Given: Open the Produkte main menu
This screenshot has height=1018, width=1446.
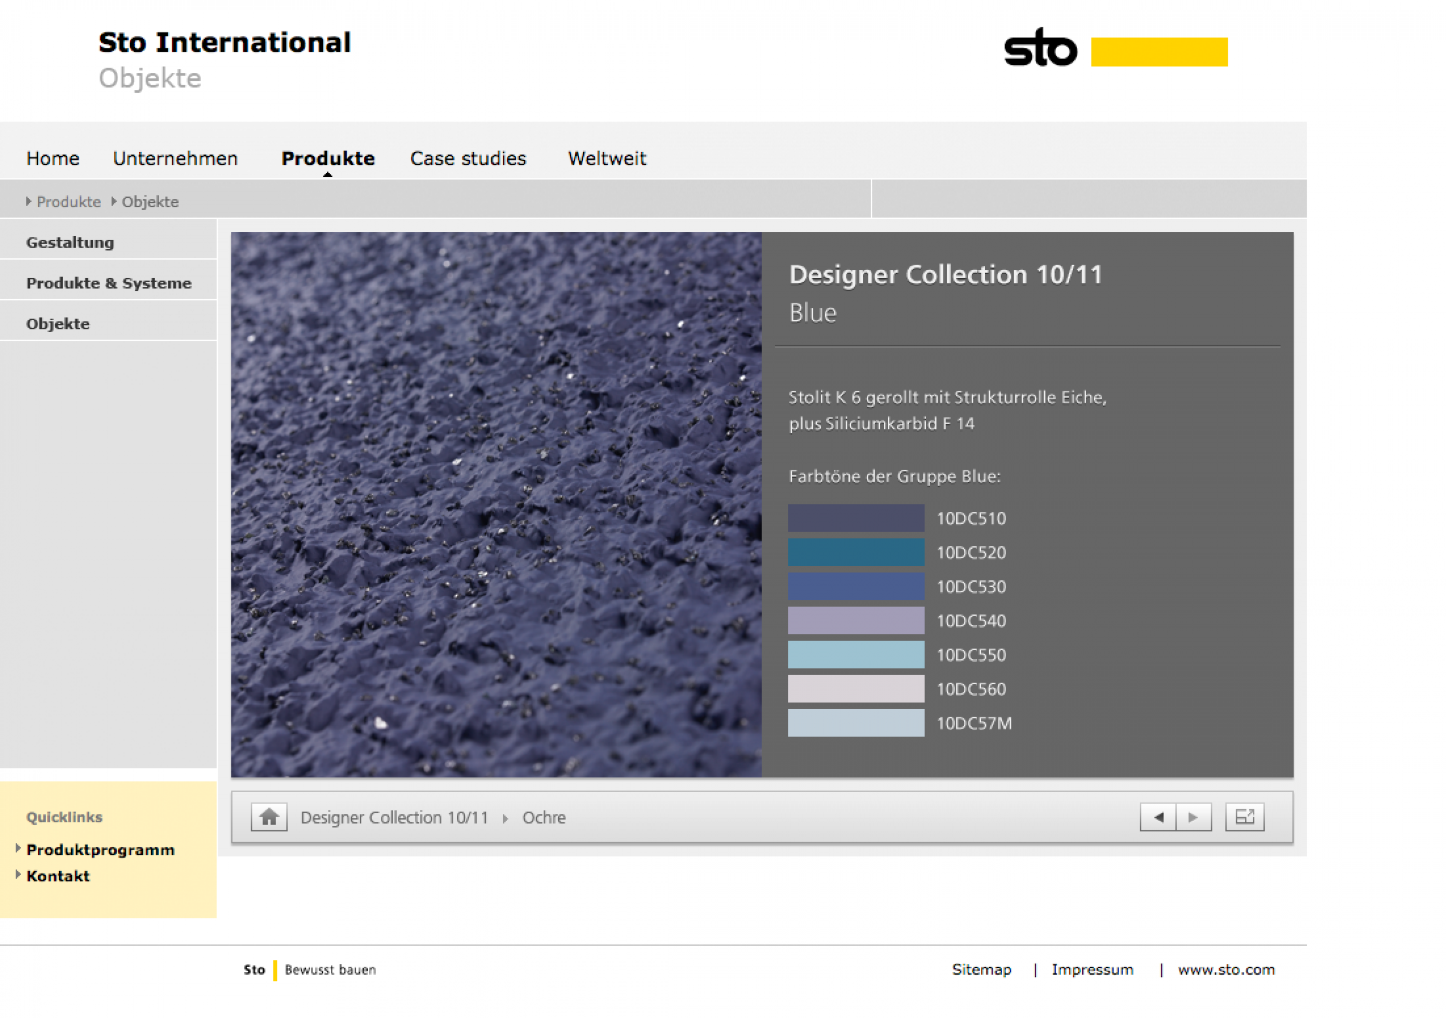Looking at the screenshot, I should coord(327,158).
